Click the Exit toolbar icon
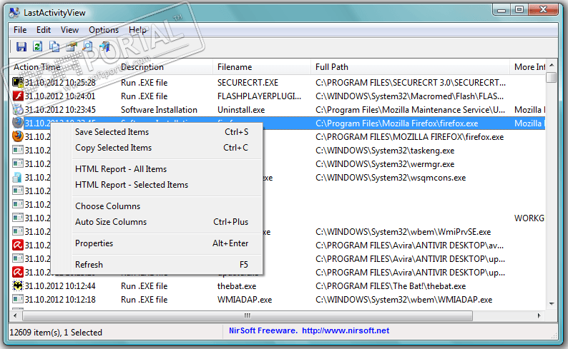The image size is (568, 349). [104, 46]
